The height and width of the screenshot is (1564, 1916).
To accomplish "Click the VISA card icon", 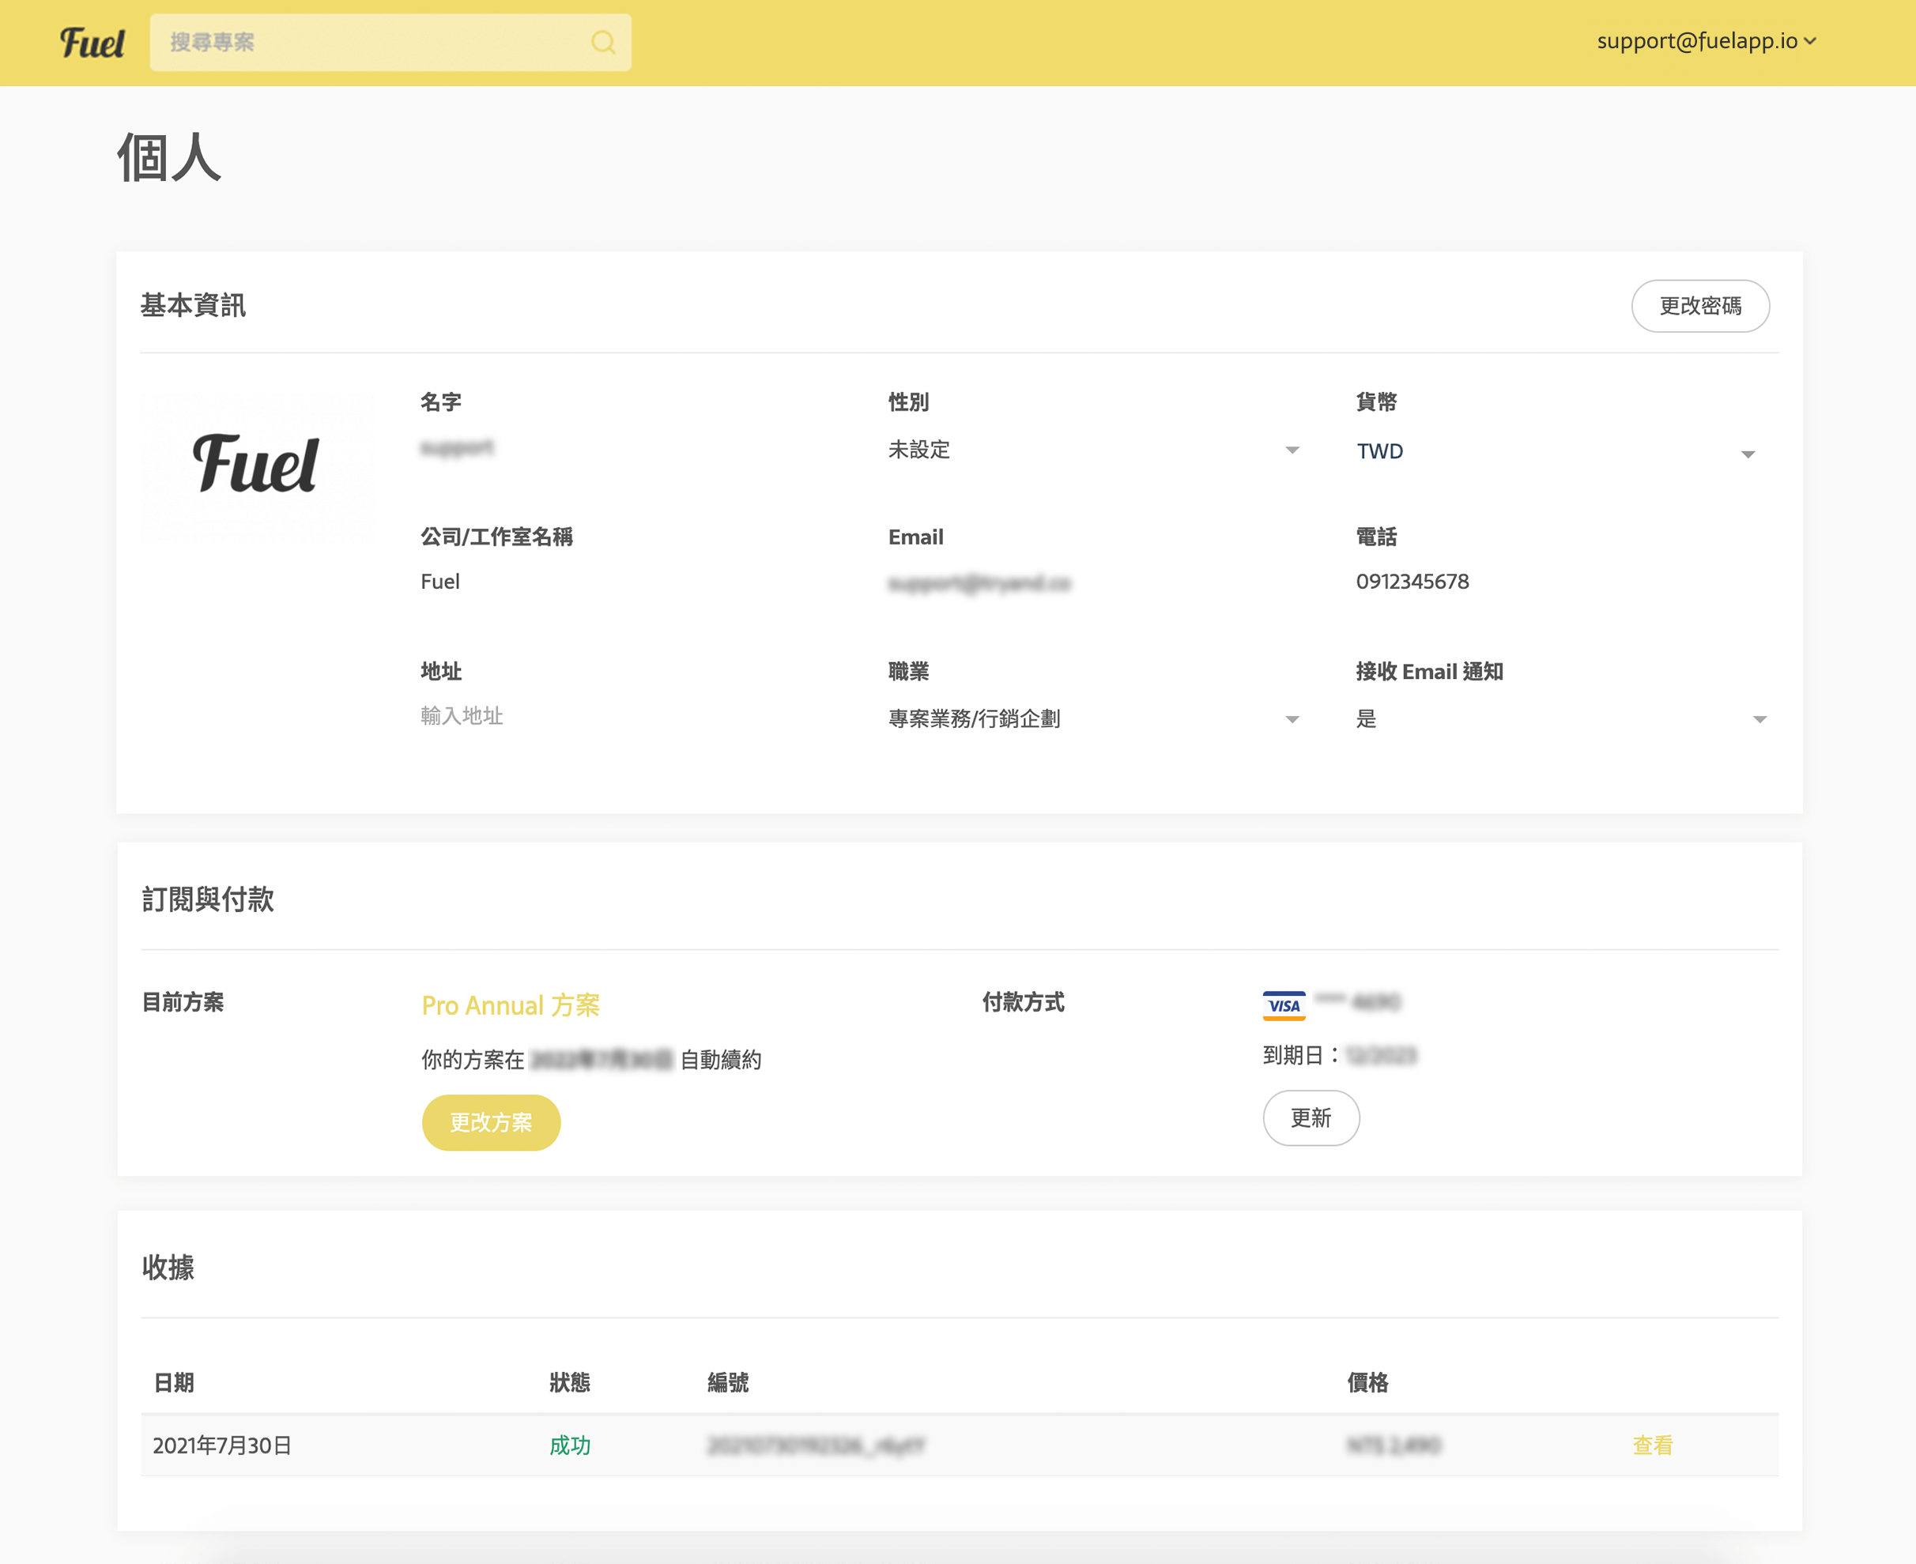I will click(x=1284, y=1005).
